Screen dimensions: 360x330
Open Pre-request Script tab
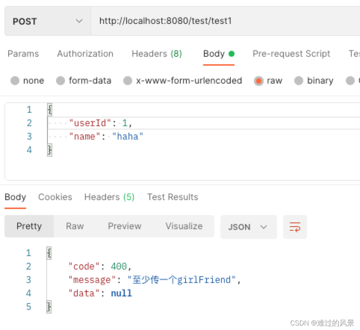point(291,54)
